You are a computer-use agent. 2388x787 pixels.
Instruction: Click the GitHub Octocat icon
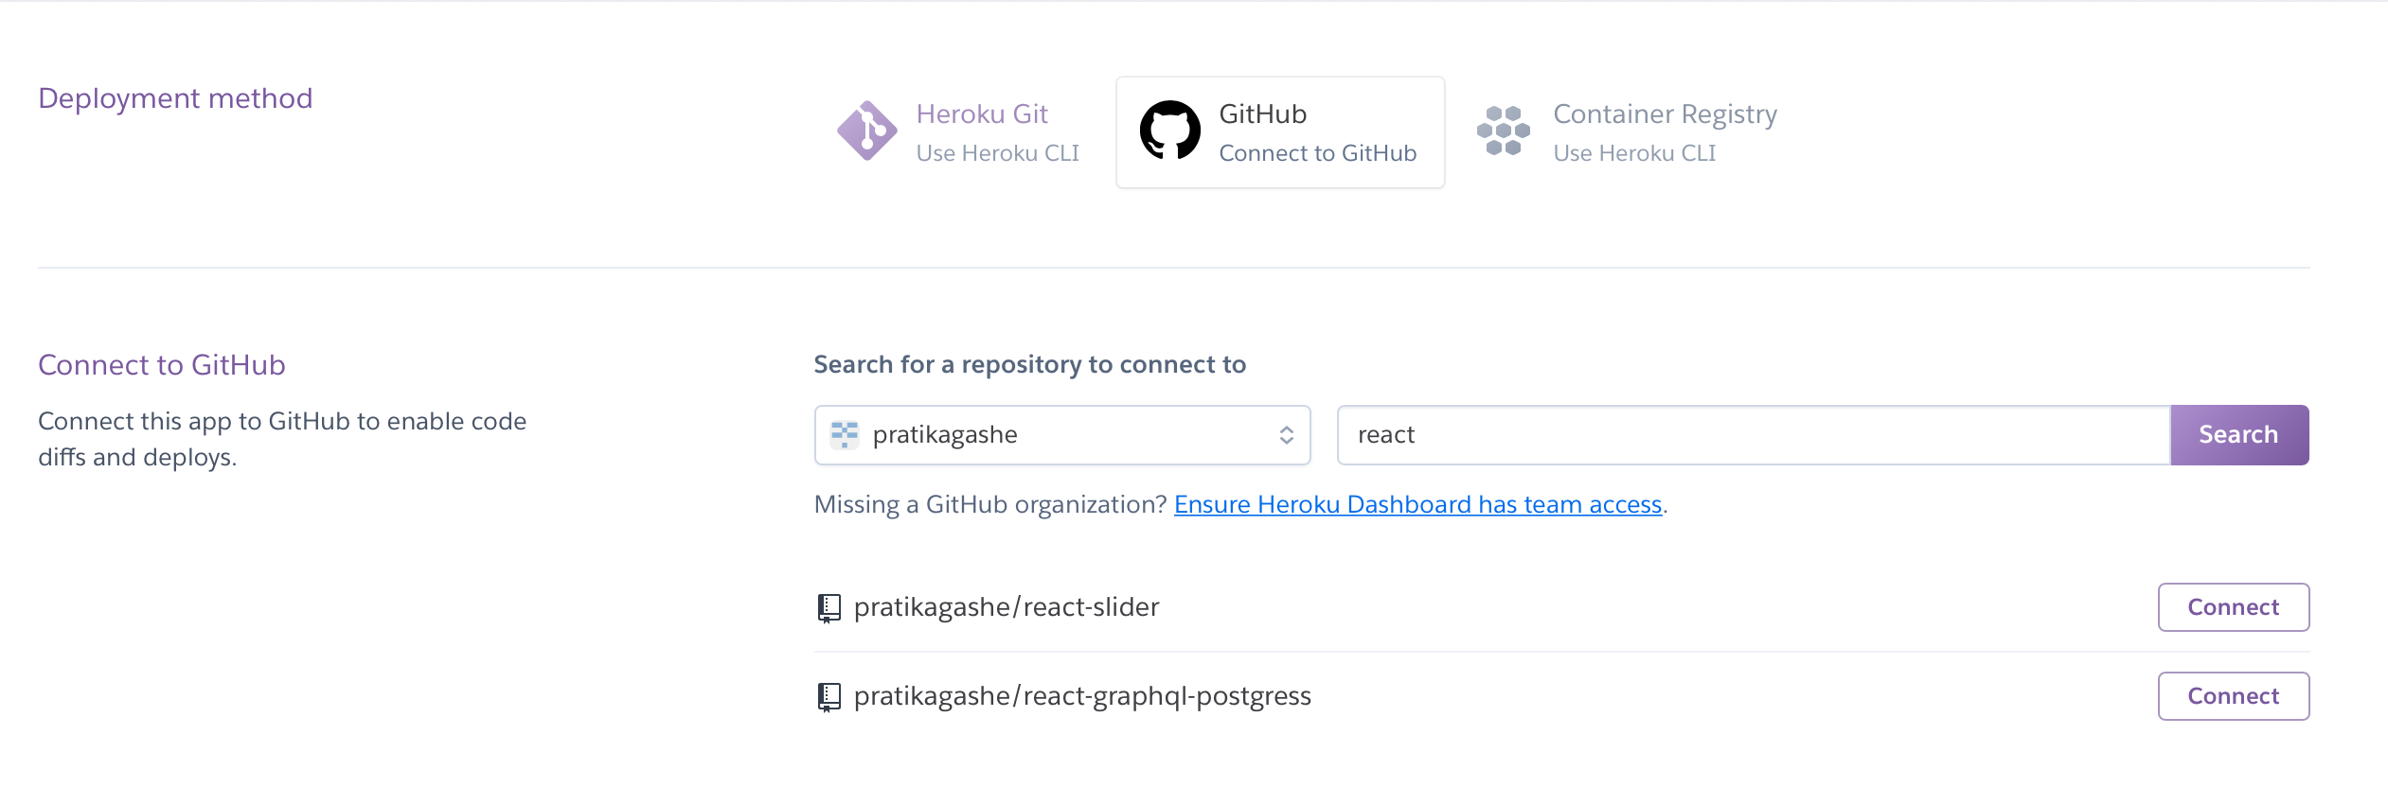tap(1169, 131)
